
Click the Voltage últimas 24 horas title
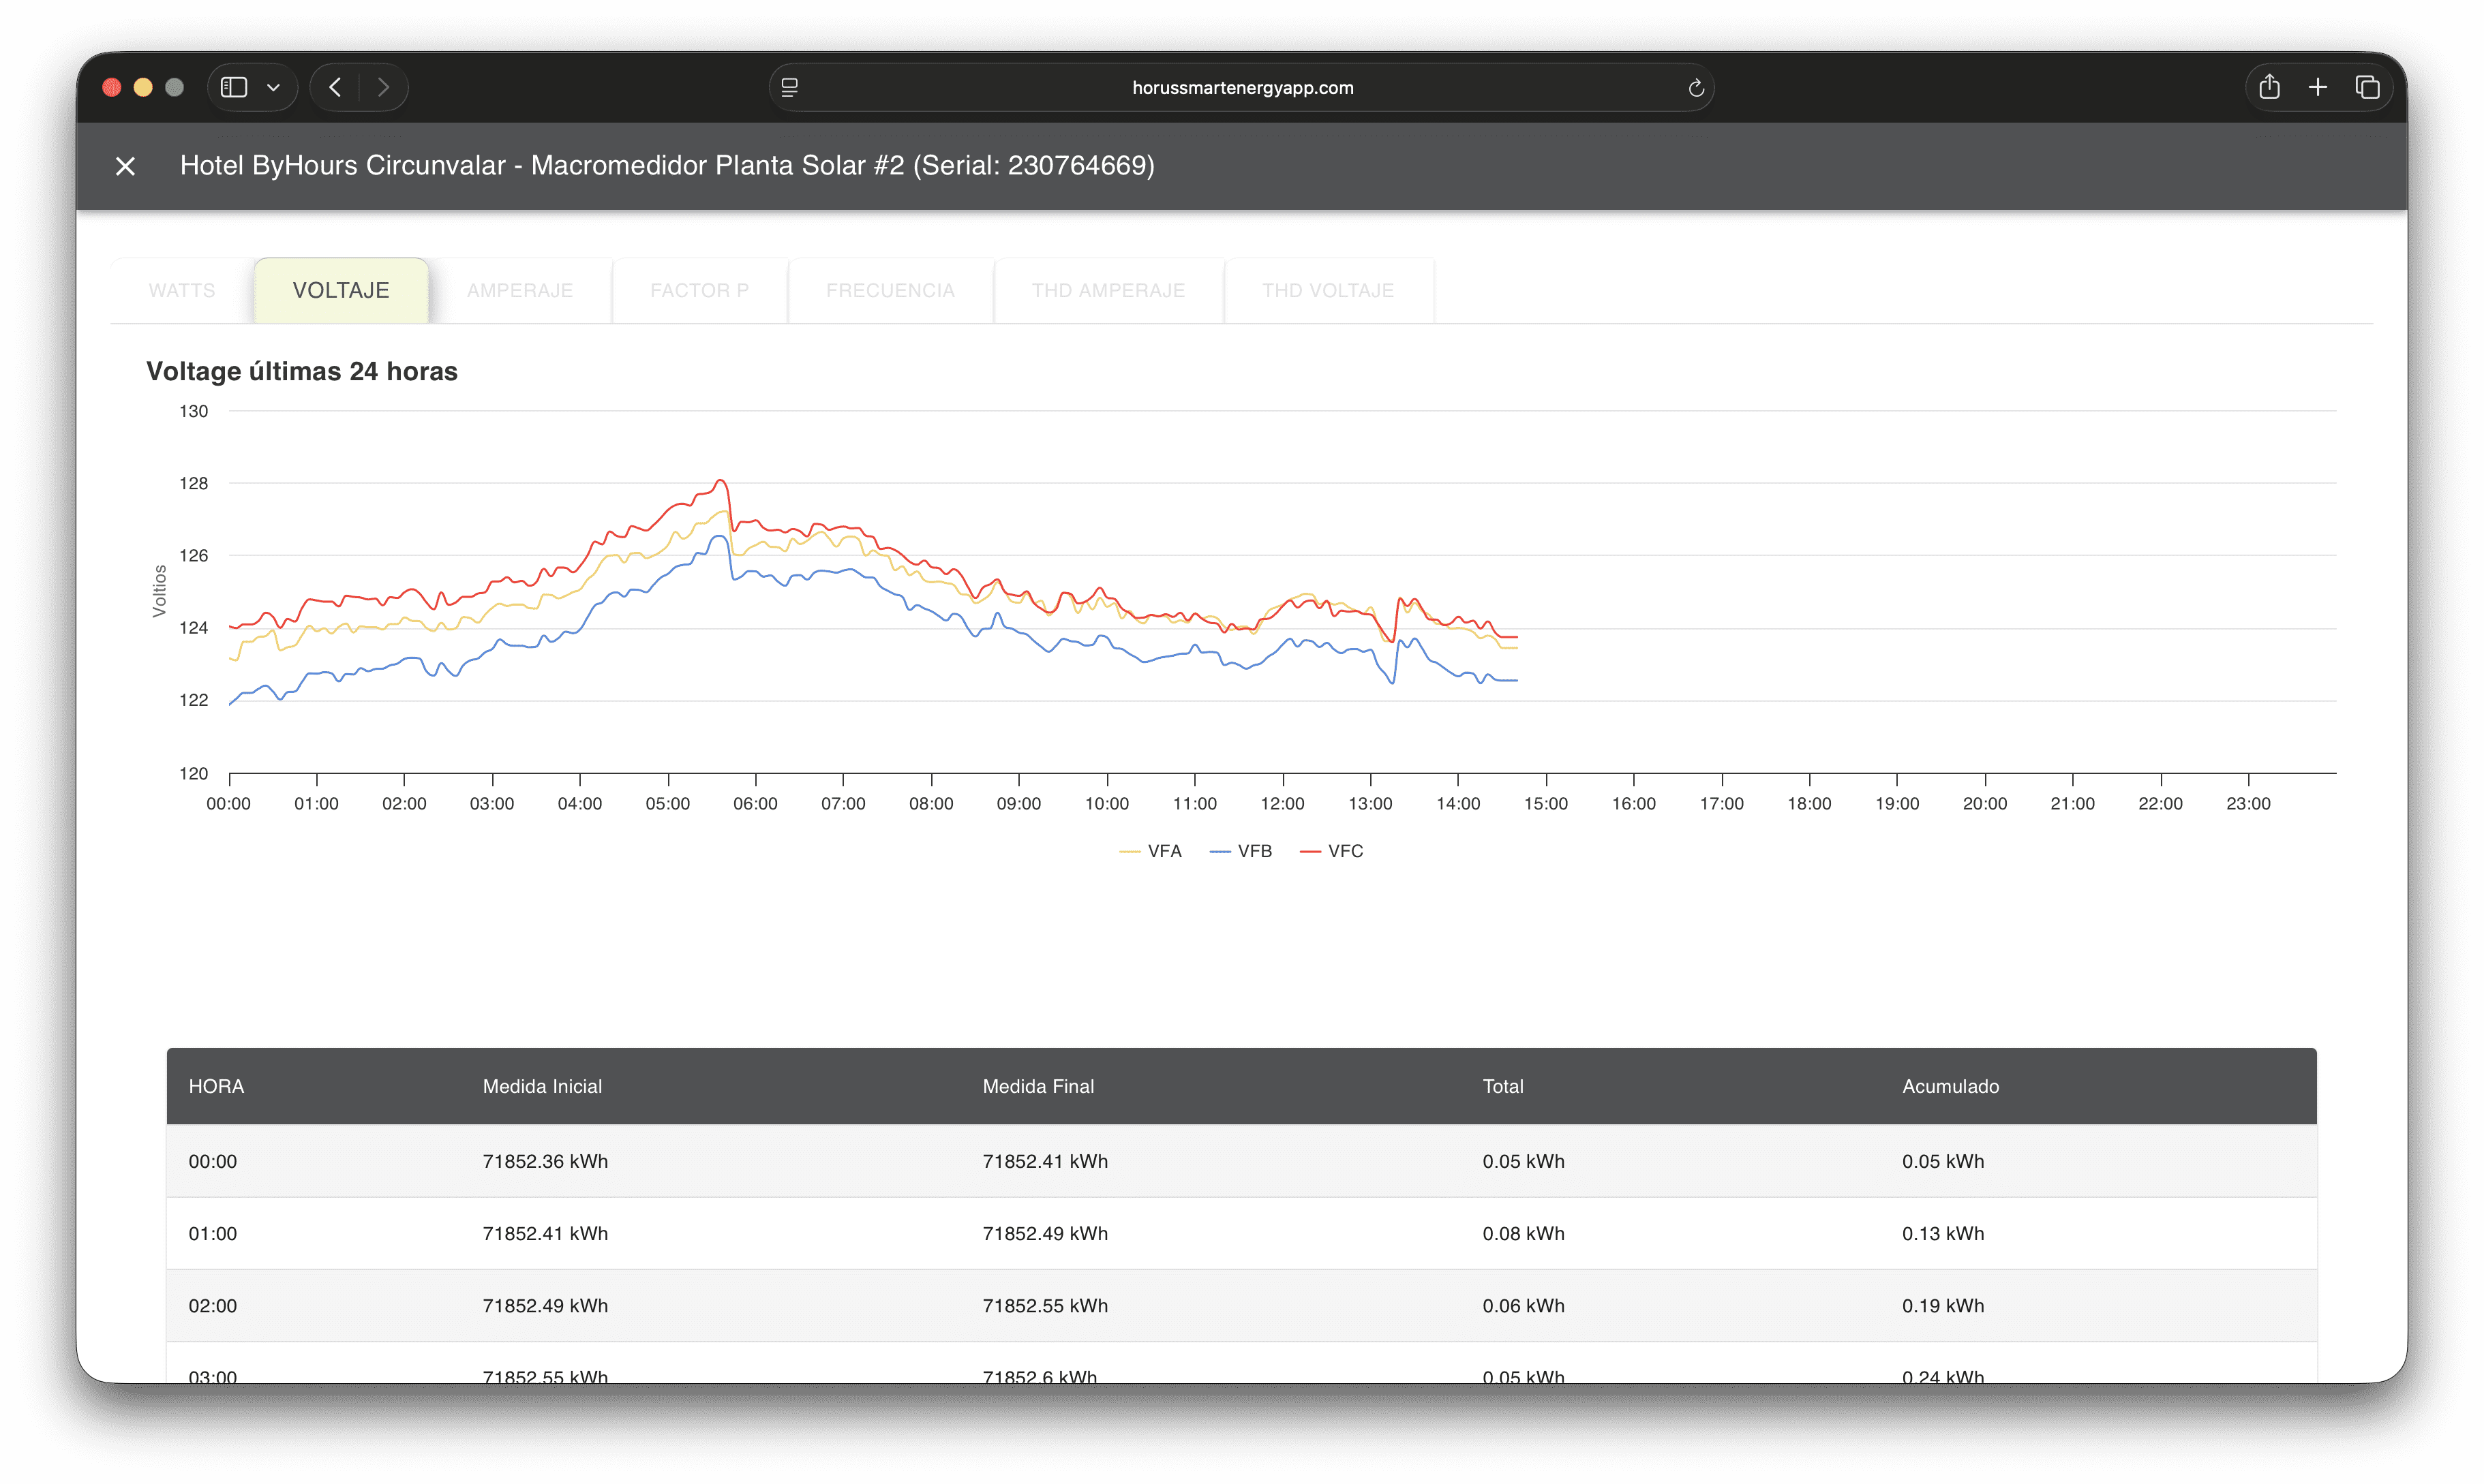pyautogui.click(x=302, y=372)
